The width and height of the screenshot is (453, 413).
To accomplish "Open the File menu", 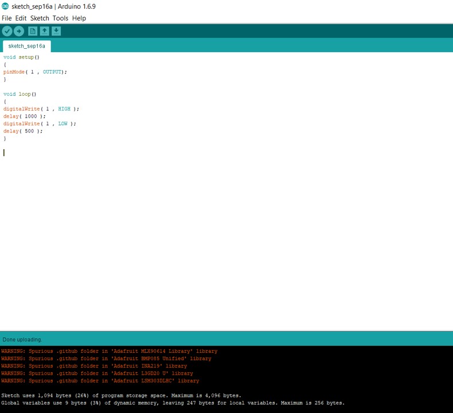I will [7, 18].
